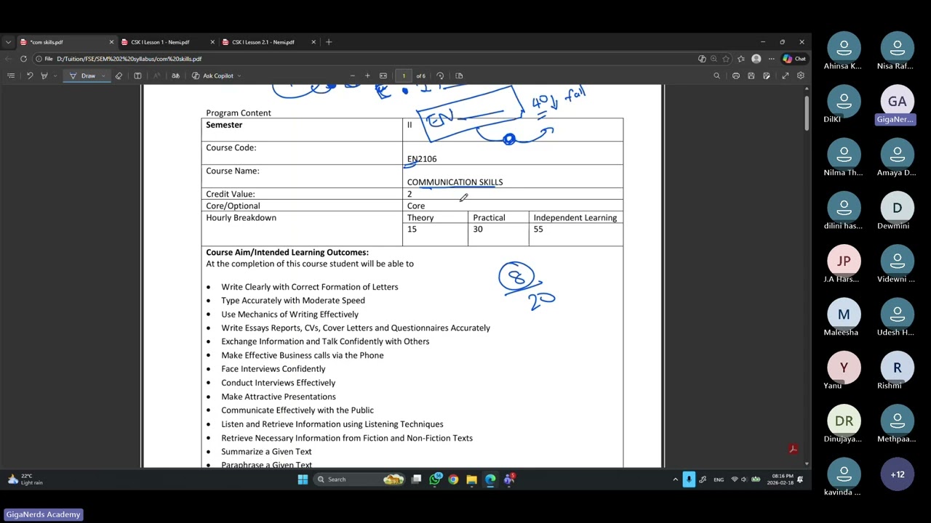Select GigaNerds participant tile
931x523 pixels.
pyautogui.click(x=897, y=107)
